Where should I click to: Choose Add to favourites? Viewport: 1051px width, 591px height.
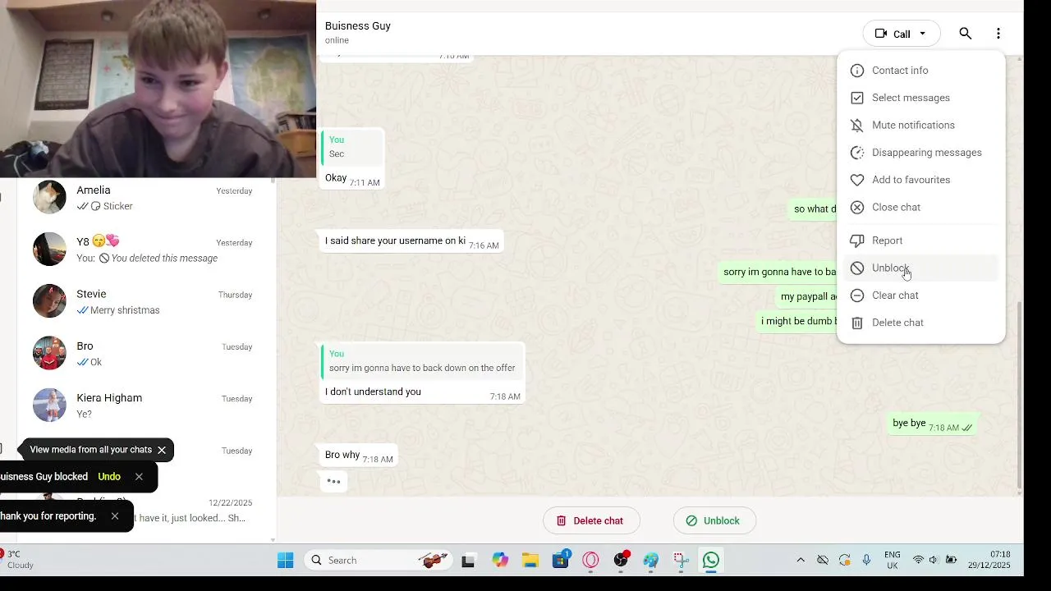point(921,180)
